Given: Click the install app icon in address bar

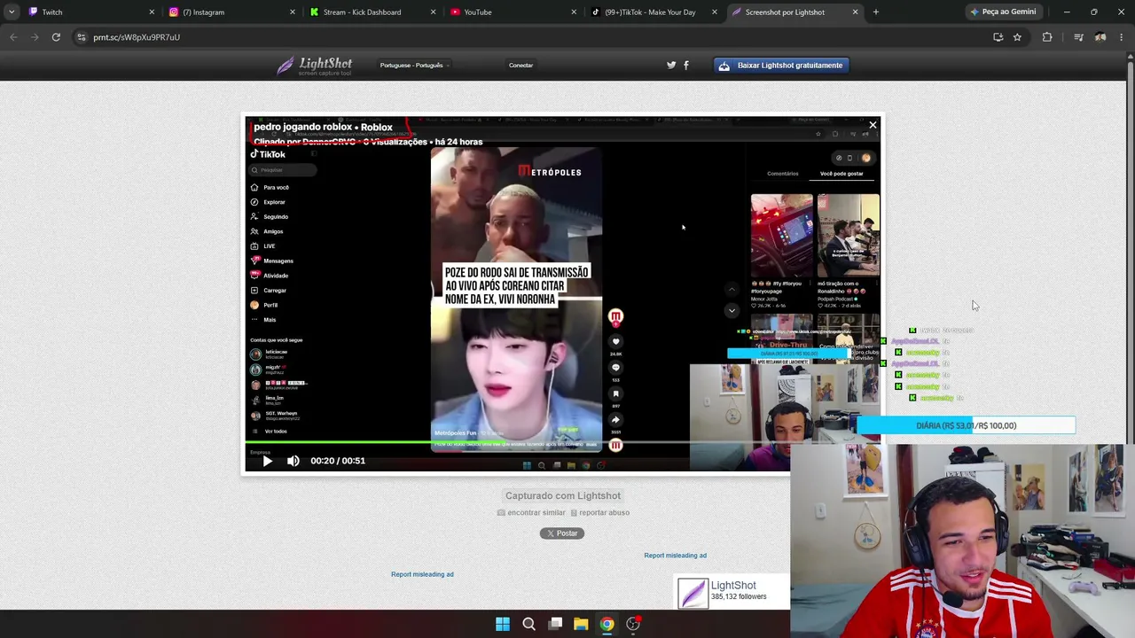Looking at the screenshot, I should point(998,37).
